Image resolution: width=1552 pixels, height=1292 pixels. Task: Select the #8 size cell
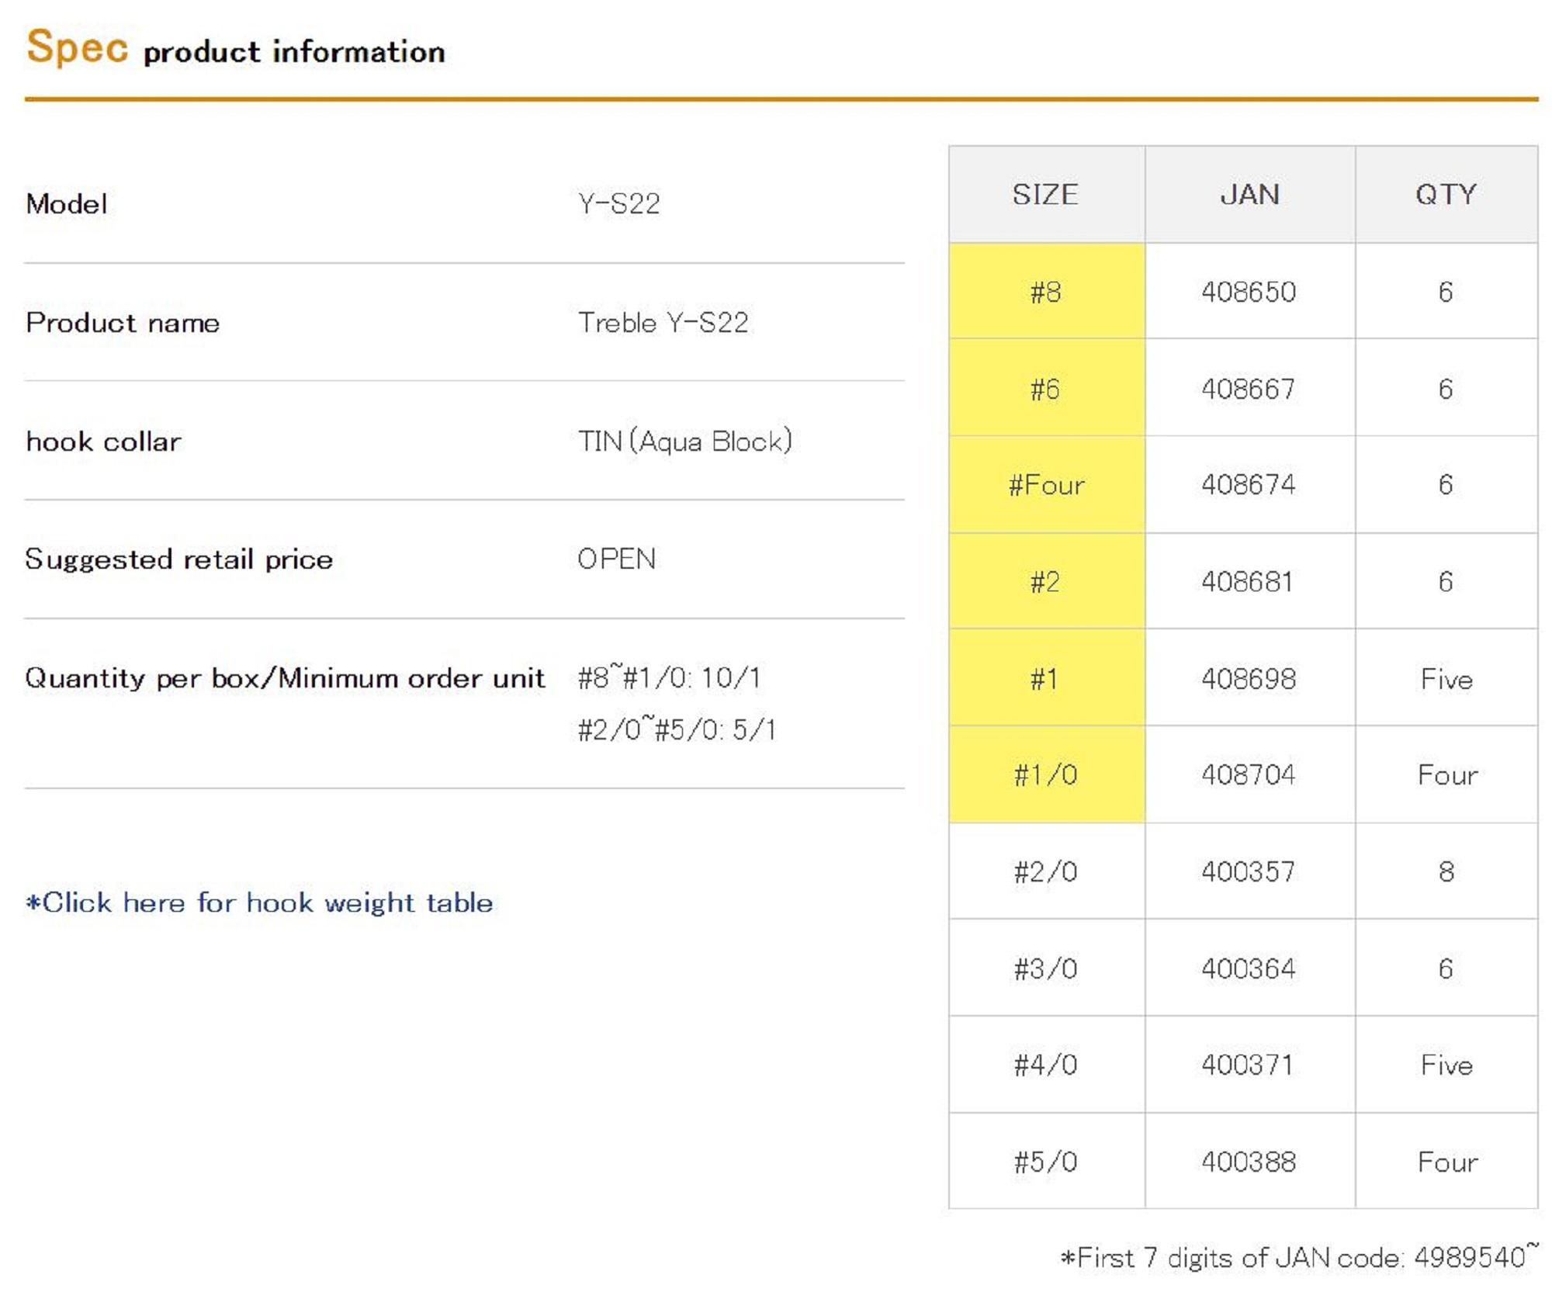click(x=1045, y=292)
